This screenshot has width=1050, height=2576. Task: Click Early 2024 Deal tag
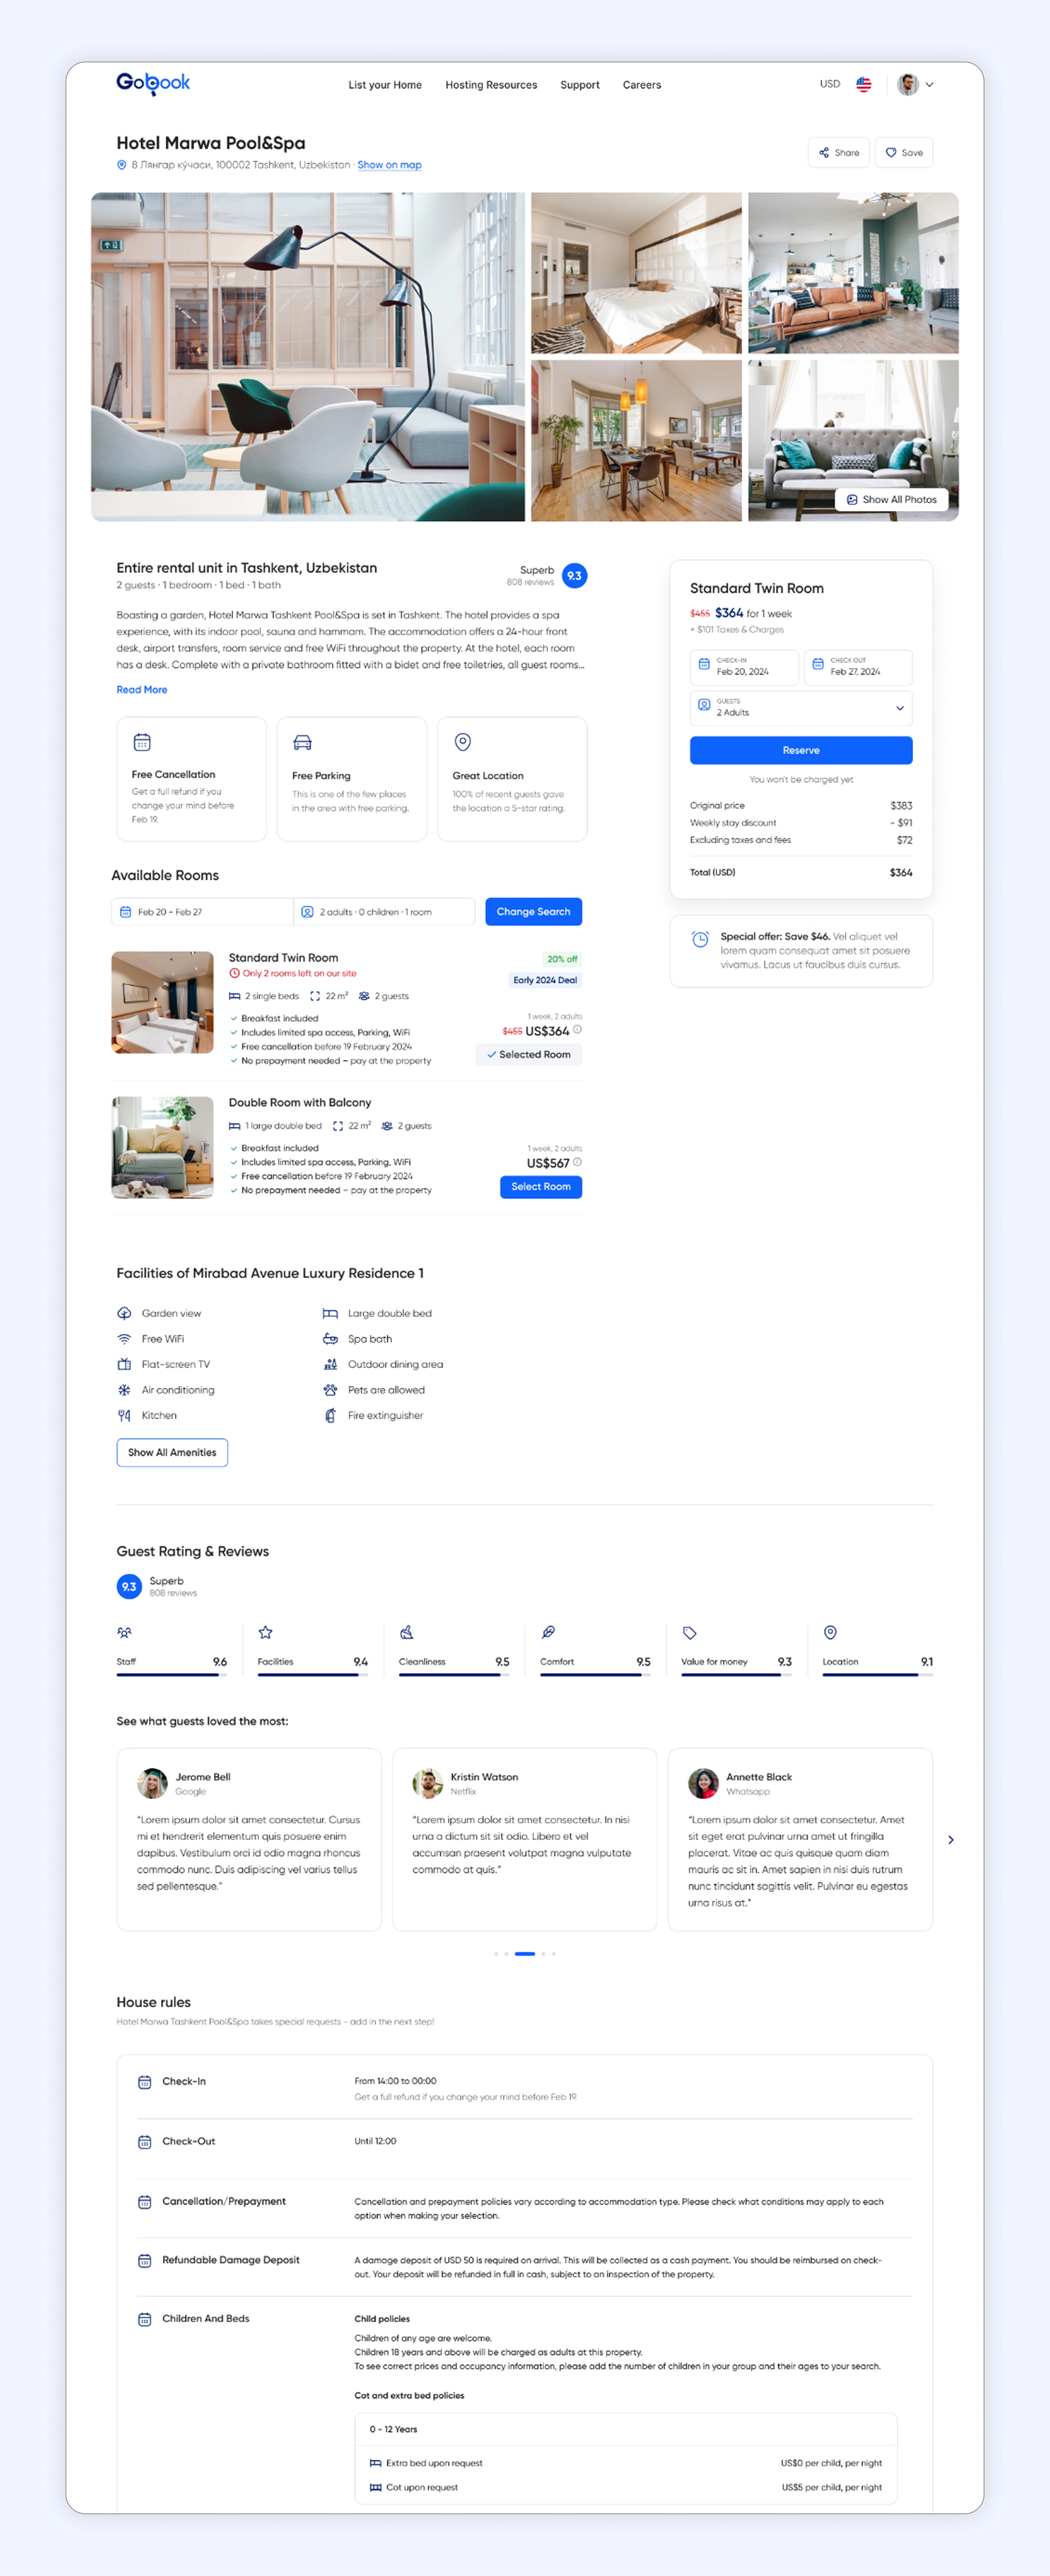click(545, 980)
